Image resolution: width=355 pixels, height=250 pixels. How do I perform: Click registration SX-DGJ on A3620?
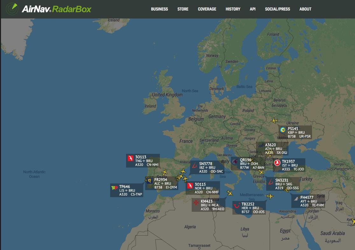(282, 153)
